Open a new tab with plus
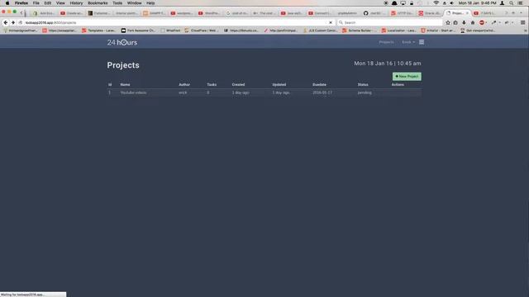This screenshot has height=297, width=529. tap(513, 13)
